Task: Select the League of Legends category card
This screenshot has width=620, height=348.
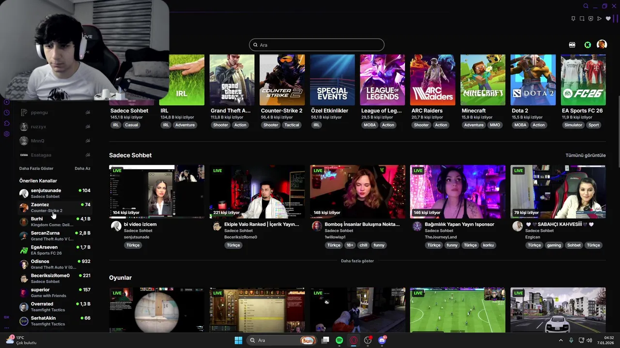Action: [x=382, y=80]
